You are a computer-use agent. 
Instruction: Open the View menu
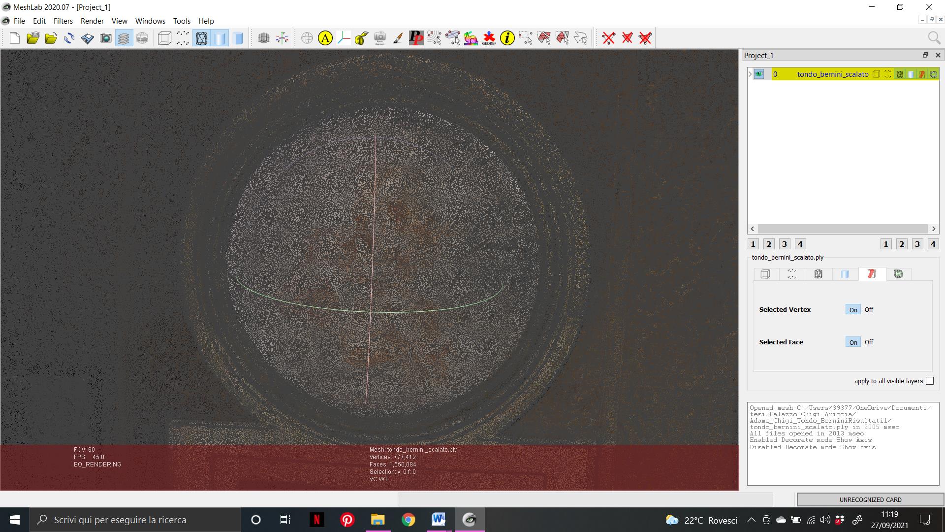[x=119, y=21]
